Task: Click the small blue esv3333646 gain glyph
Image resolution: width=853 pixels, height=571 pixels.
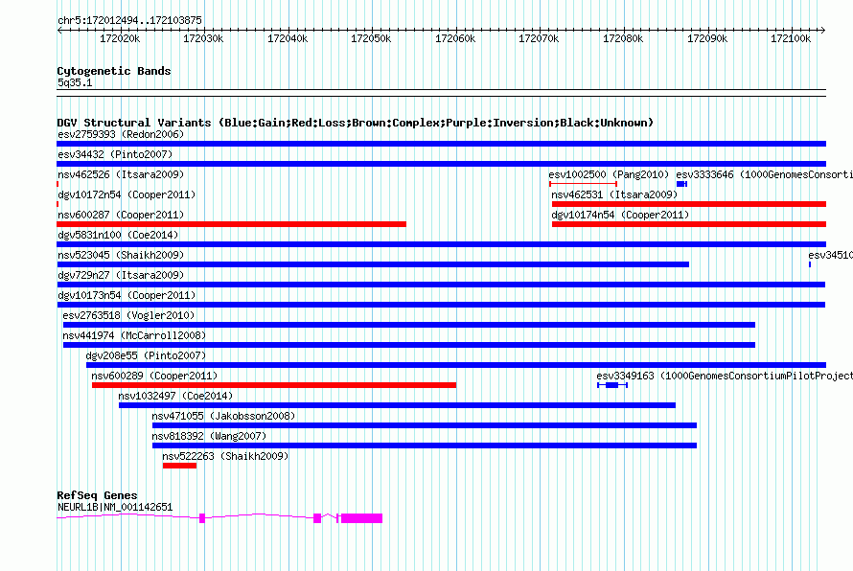Action: pyautogui.click(x=681, y=184)
